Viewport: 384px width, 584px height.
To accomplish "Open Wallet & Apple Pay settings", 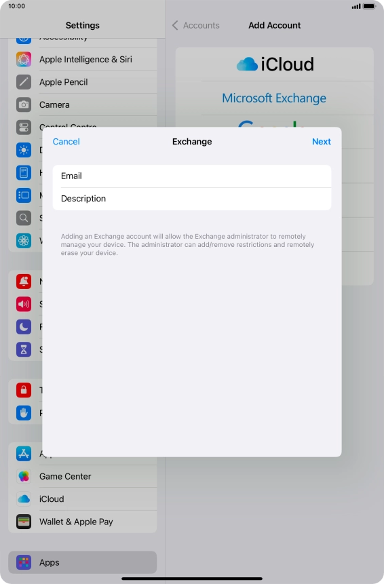I will coord(82,522).
